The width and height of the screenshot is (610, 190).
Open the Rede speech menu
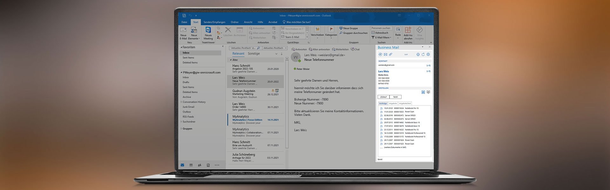(398, 33)
